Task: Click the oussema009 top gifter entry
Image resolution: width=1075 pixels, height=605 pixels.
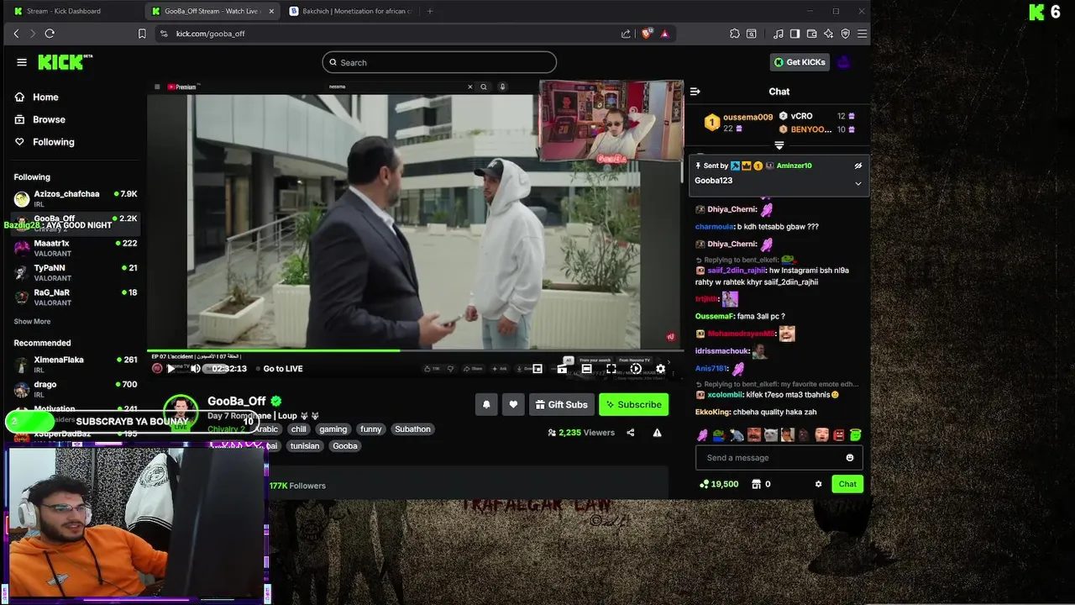Action: 738,123
